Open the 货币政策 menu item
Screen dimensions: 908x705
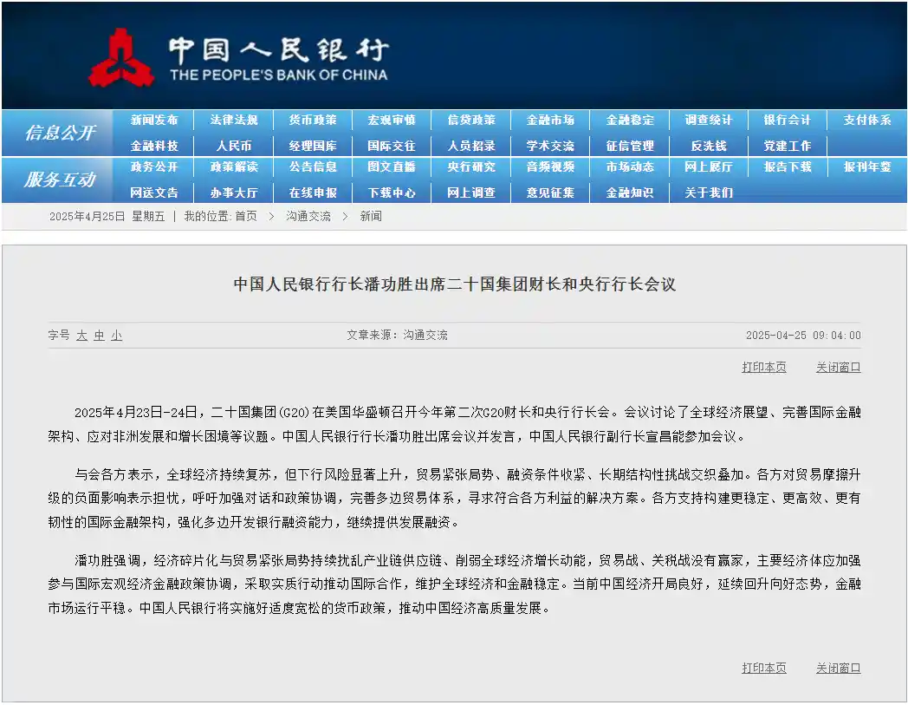pos(313,120)
